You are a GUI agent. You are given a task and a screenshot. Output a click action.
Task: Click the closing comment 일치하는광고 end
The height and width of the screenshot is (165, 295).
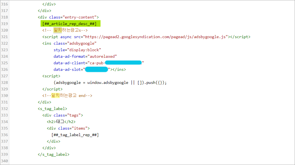(67, 96)
